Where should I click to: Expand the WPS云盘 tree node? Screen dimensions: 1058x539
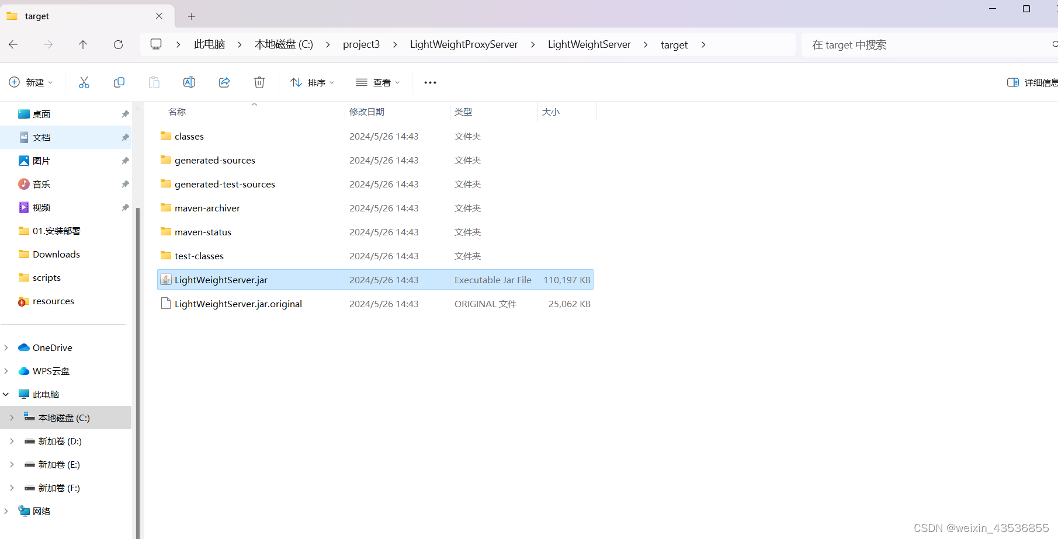6,371
